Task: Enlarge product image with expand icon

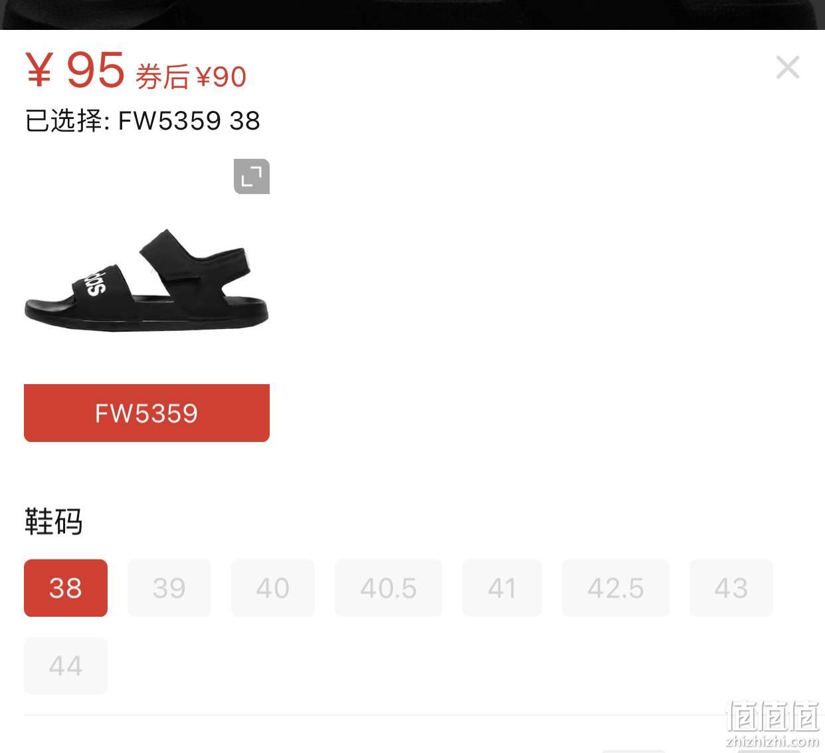Action: pyautogui.click(x=252, y=177)
